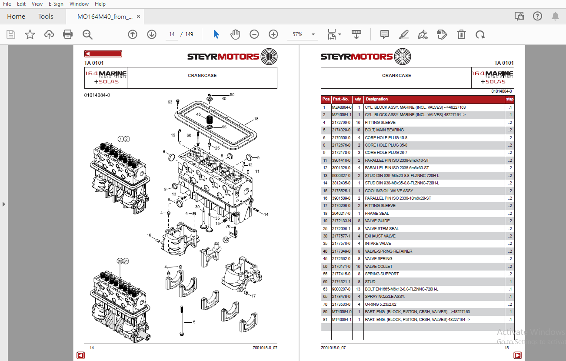Click the red previous arrow at bottom left

click(81, 355)
